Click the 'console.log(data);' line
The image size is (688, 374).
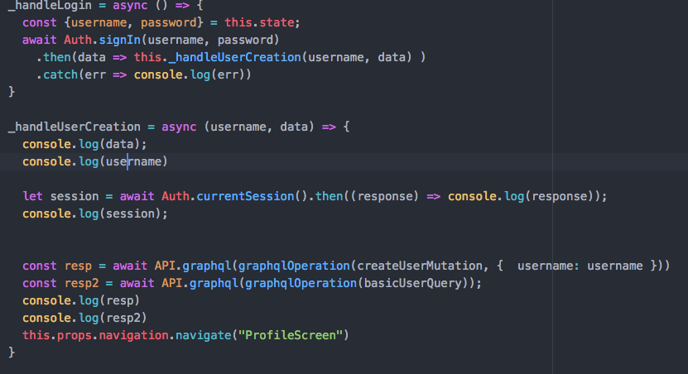coord(84,144)
